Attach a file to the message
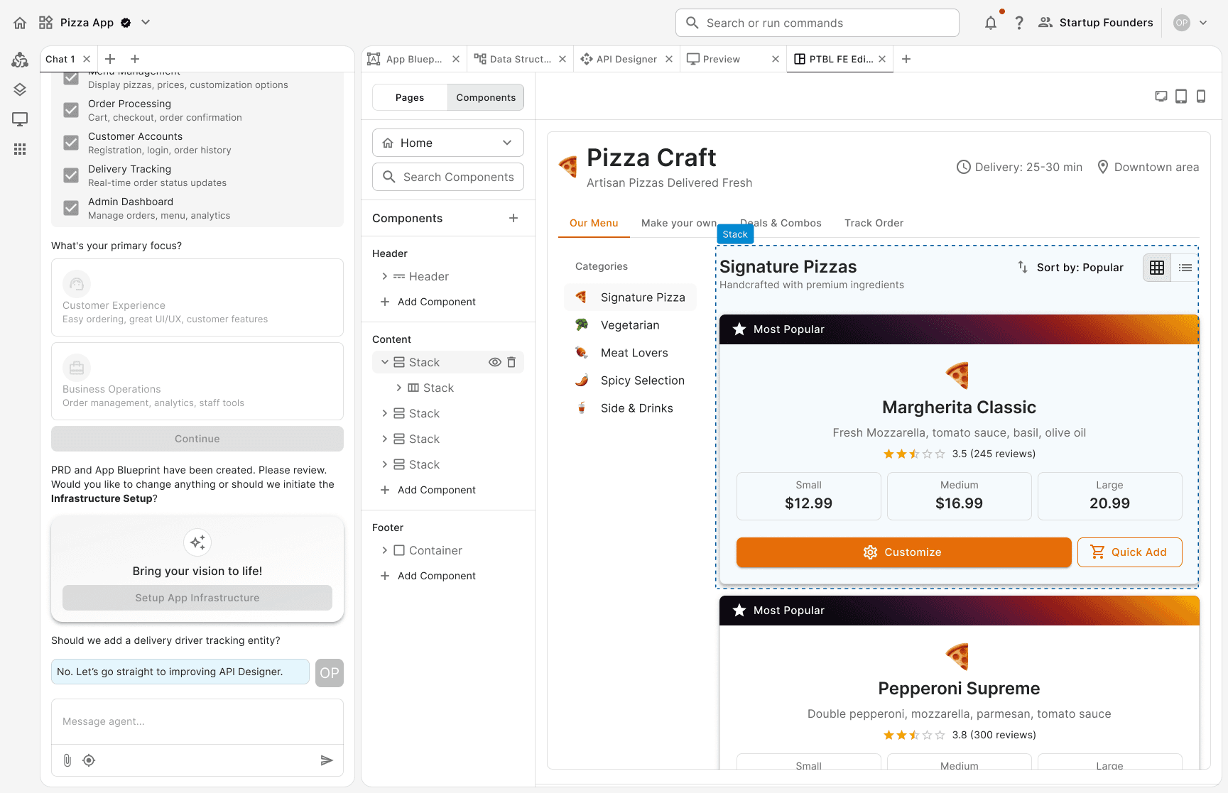The width and height of the screenshot is (1228, 793). (67, 760)
